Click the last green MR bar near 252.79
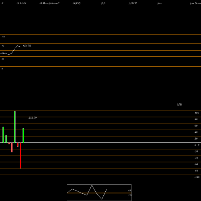Screen dimensions: 201x201 click(x=23, y=135)
